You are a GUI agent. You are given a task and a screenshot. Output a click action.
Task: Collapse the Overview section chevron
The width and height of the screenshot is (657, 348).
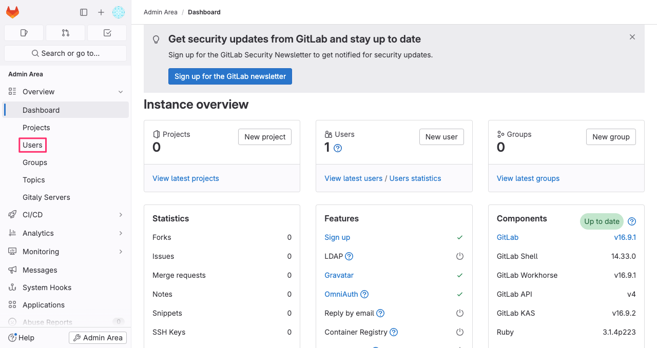(x=121, y=92)
